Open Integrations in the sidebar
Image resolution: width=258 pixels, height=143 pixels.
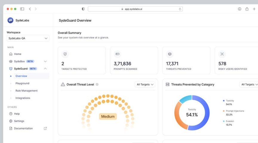[23, 98]
